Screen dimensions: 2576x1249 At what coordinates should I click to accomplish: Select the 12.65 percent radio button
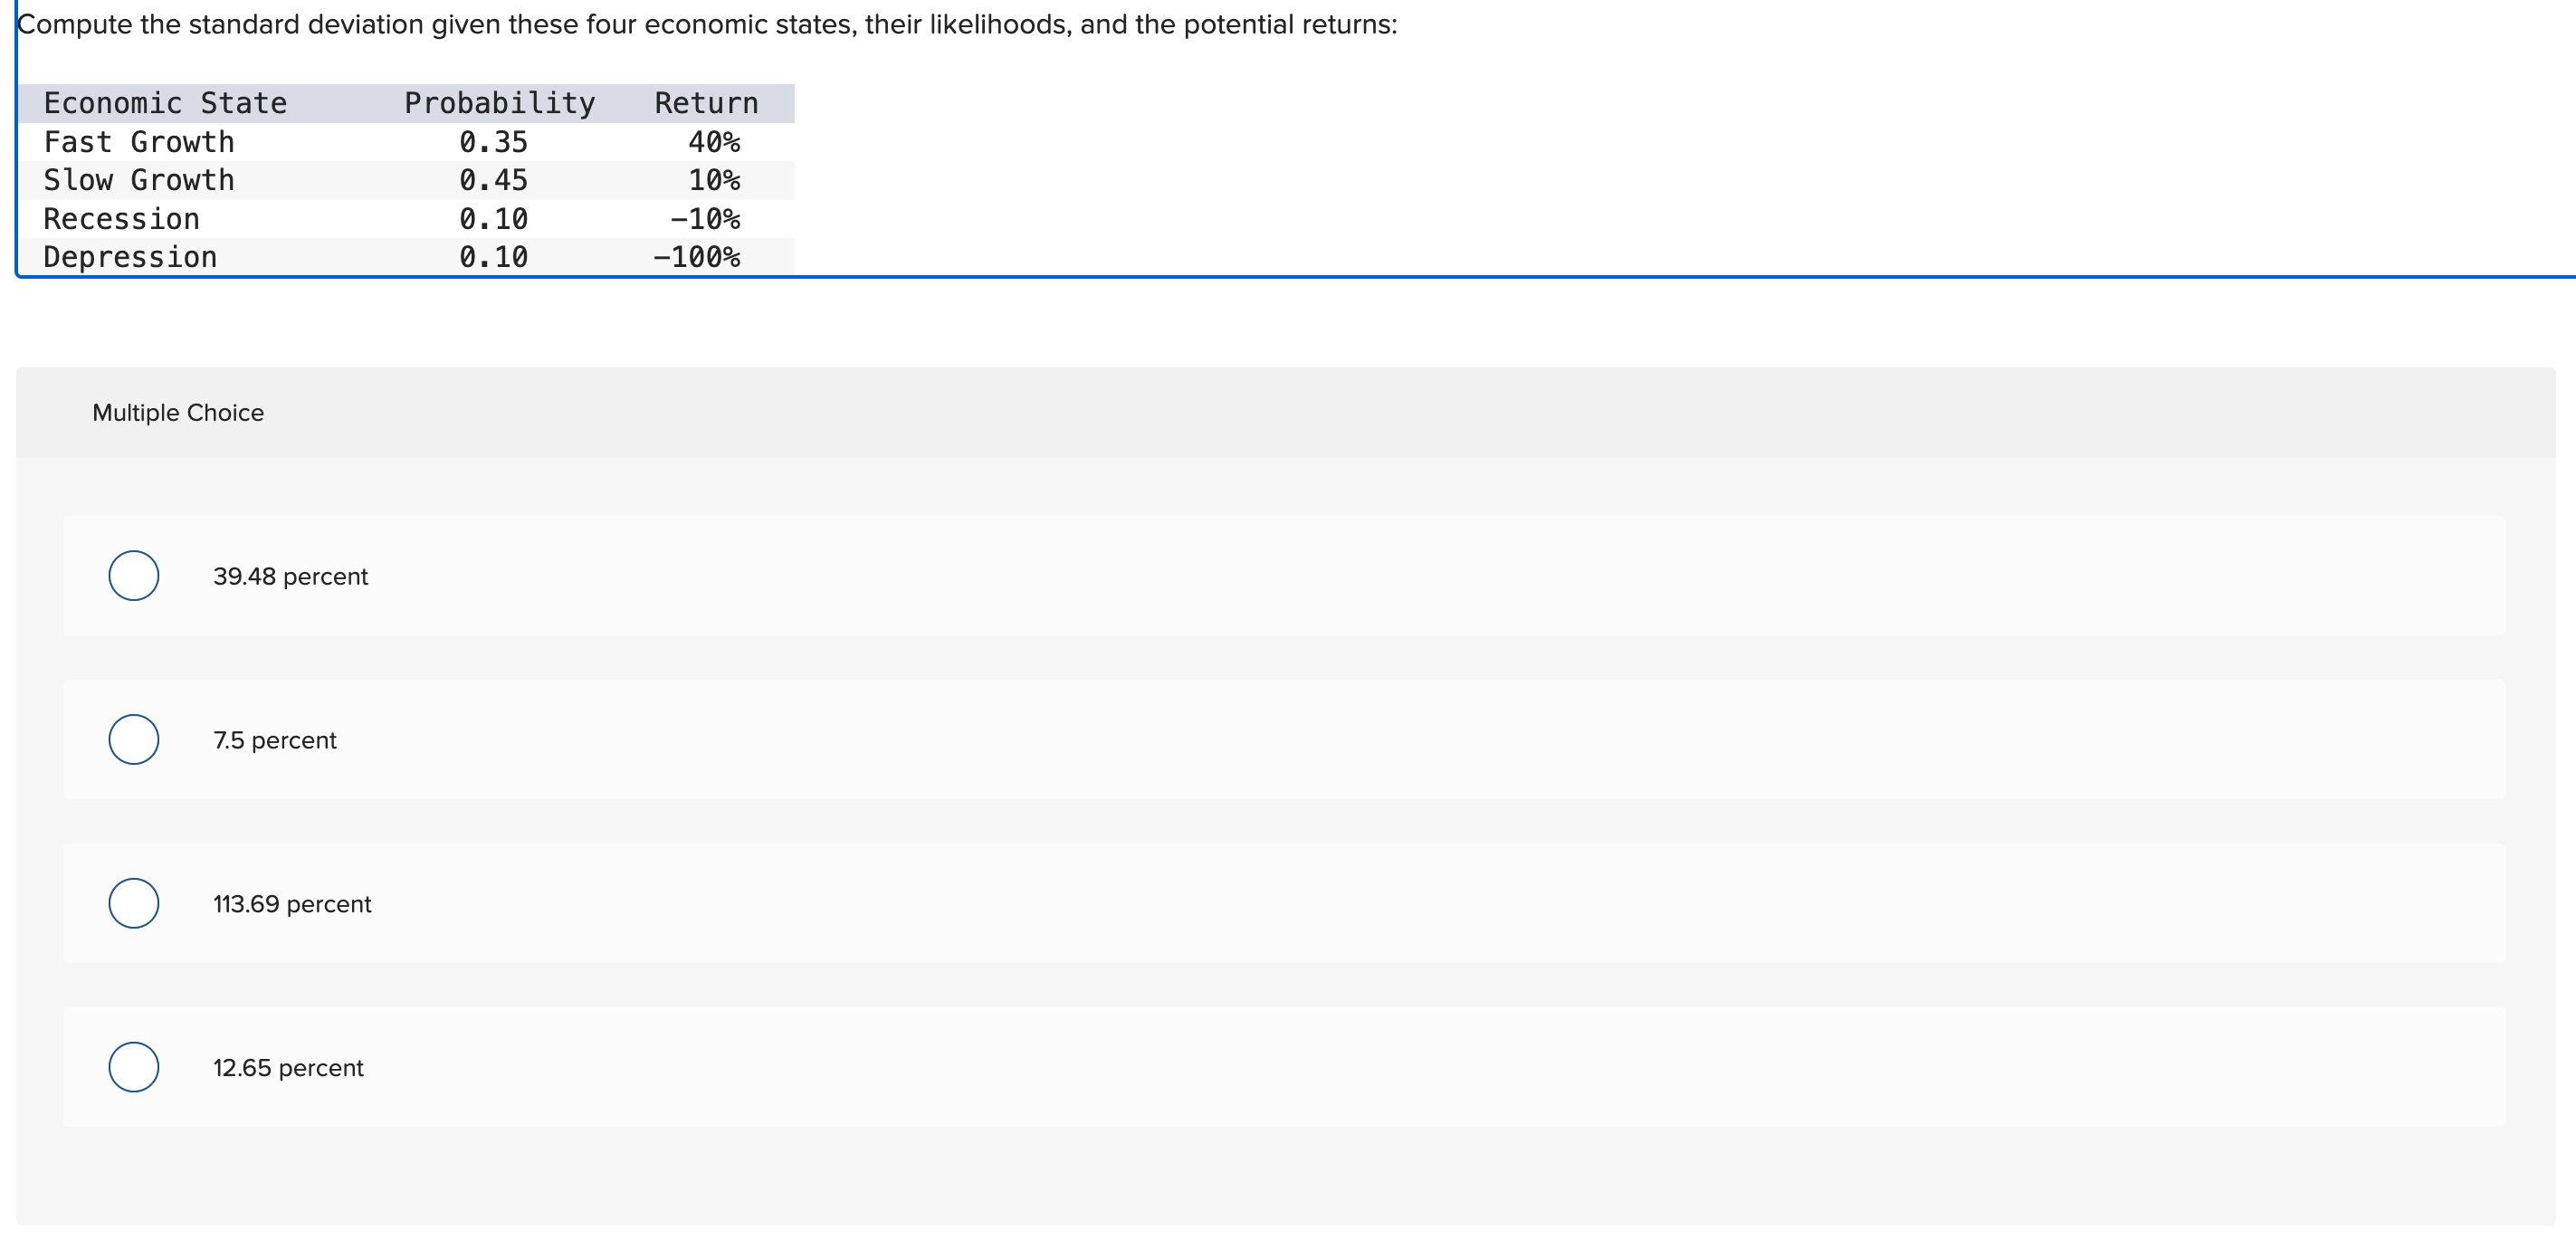point(134,1068)
